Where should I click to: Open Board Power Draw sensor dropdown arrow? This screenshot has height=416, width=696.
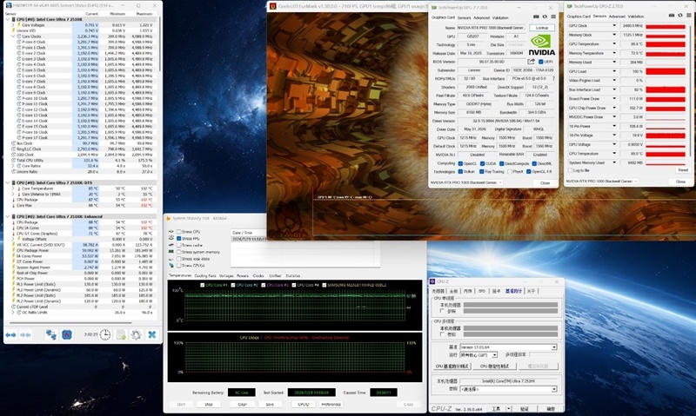click(x=614, y=99)
